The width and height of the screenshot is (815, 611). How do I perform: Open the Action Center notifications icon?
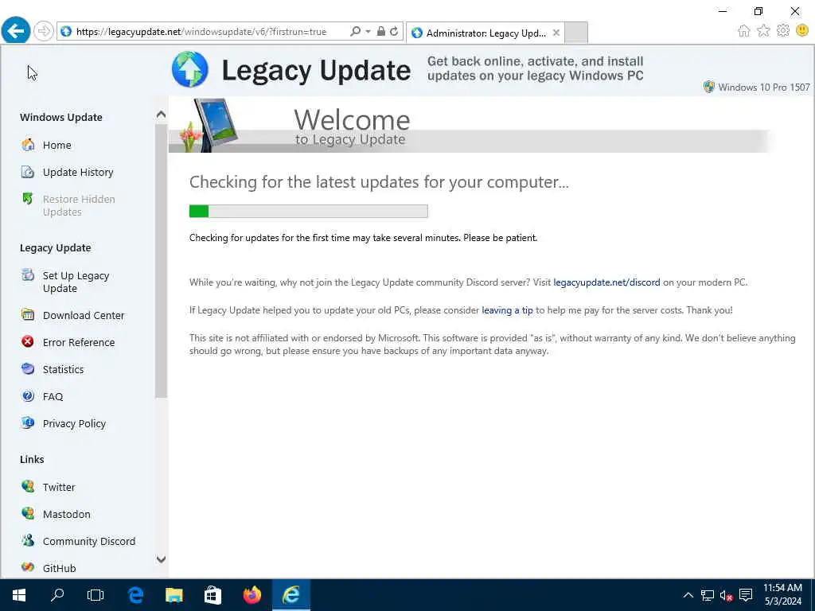pos(746,595)
